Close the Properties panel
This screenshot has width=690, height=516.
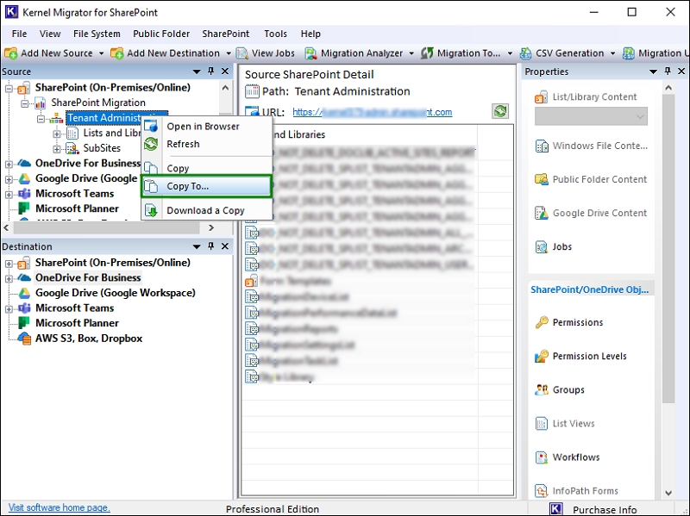(681, 71)
